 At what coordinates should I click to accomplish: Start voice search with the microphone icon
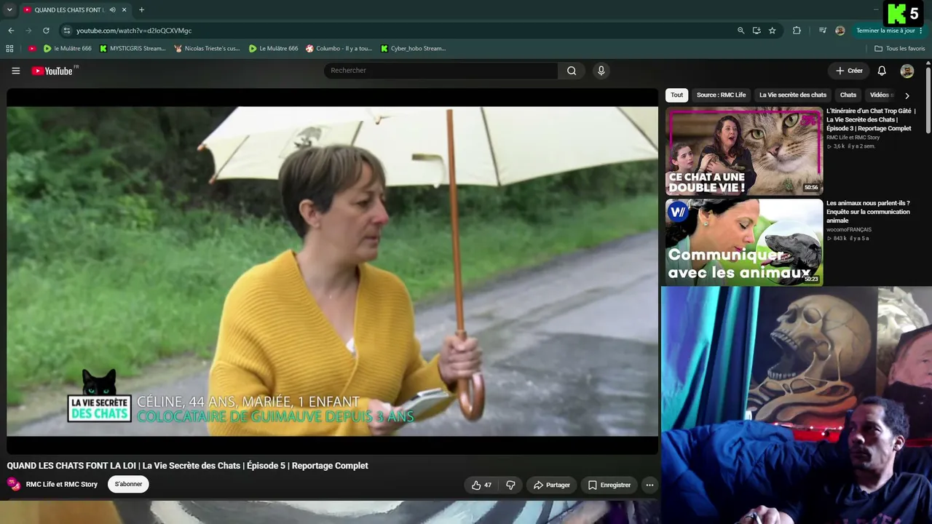601,71
